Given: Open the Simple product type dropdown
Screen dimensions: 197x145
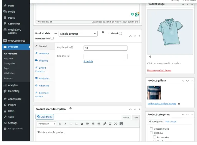Looking at the screenshot, I should pyautogui.click(x=78, y=33).
